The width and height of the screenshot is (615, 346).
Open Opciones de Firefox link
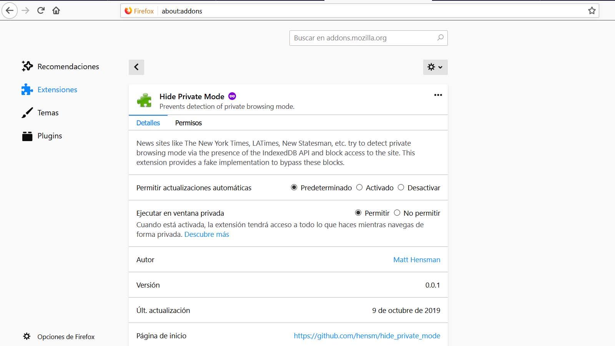pos(66,337)
